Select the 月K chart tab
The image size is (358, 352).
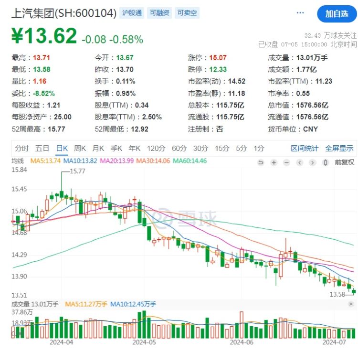(x=98, y=149)
